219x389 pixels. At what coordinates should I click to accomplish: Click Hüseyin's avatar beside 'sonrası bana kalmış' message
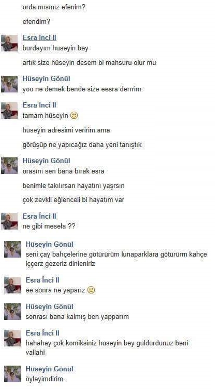coord(12,311)
